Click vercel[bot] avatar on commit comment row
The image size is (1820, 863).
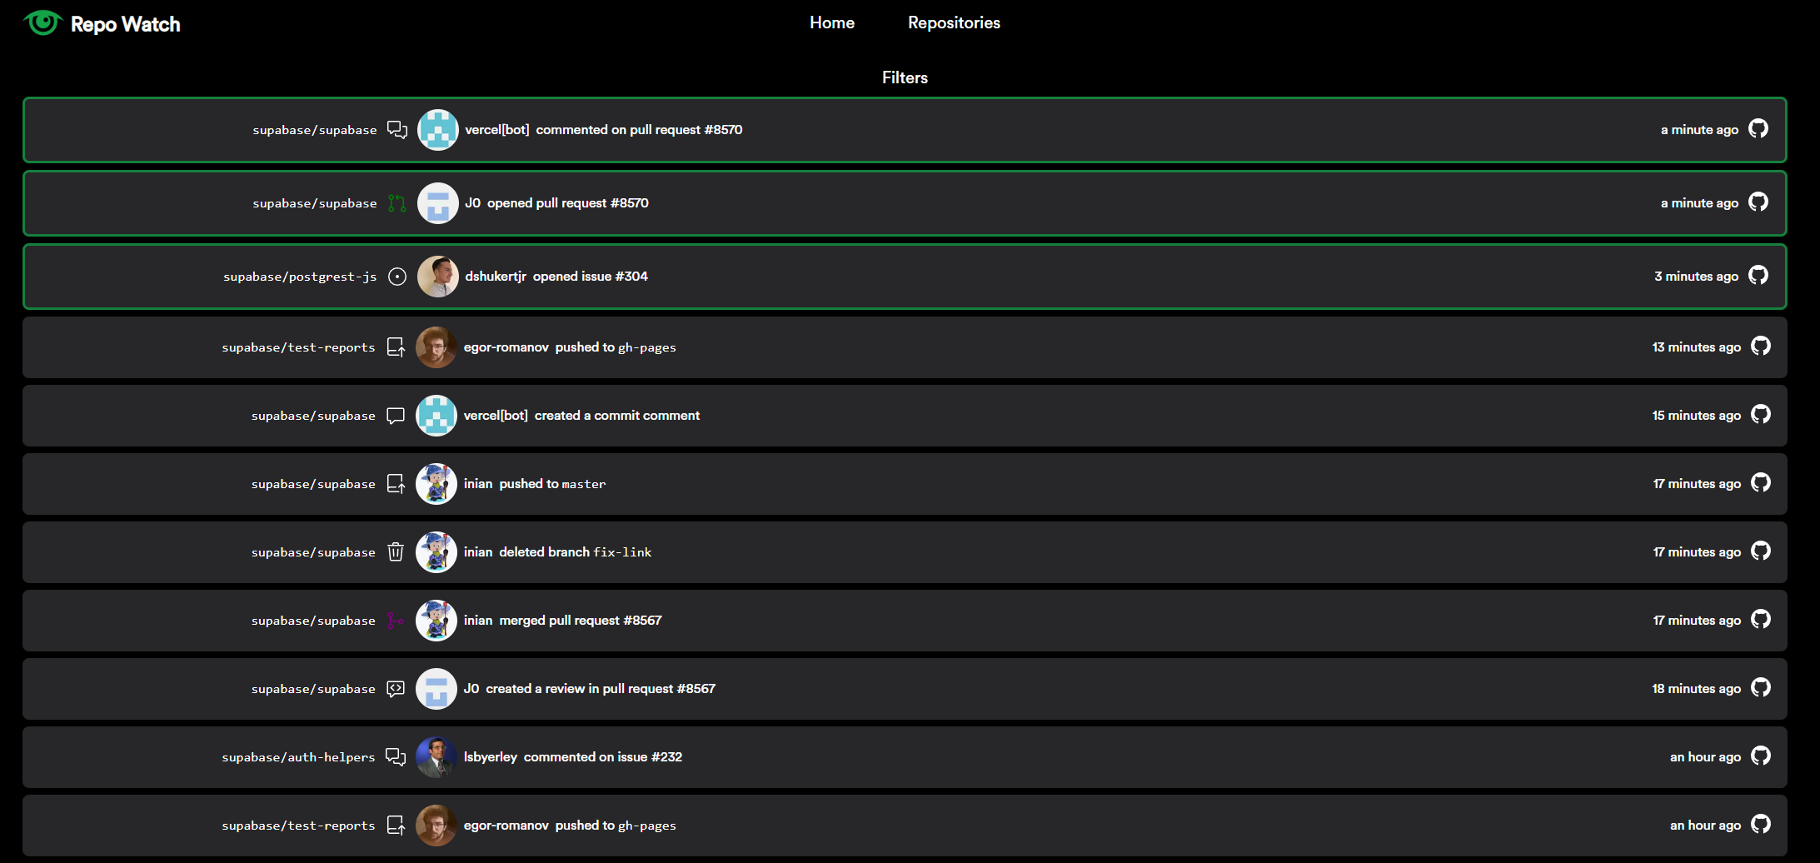click(436, 416)
